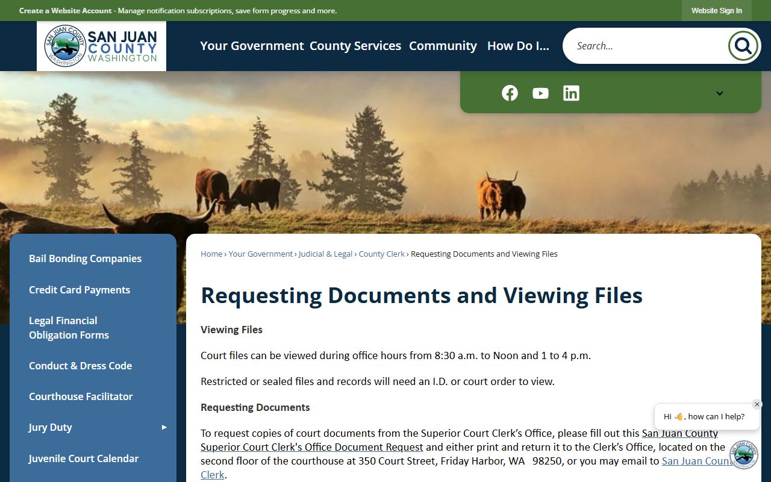Go to Your Government breadcrumb
This screenshot has width=771, height=482.
261,254
